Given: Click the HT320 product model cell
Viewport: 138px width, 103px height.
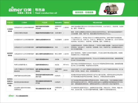Looking at the screenshot, I should coord(45,33).
